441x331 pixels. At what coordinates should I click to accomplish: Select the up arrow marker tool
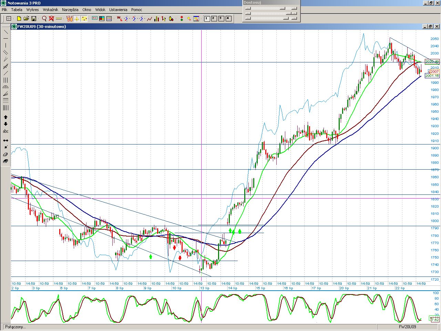point(6,117)
